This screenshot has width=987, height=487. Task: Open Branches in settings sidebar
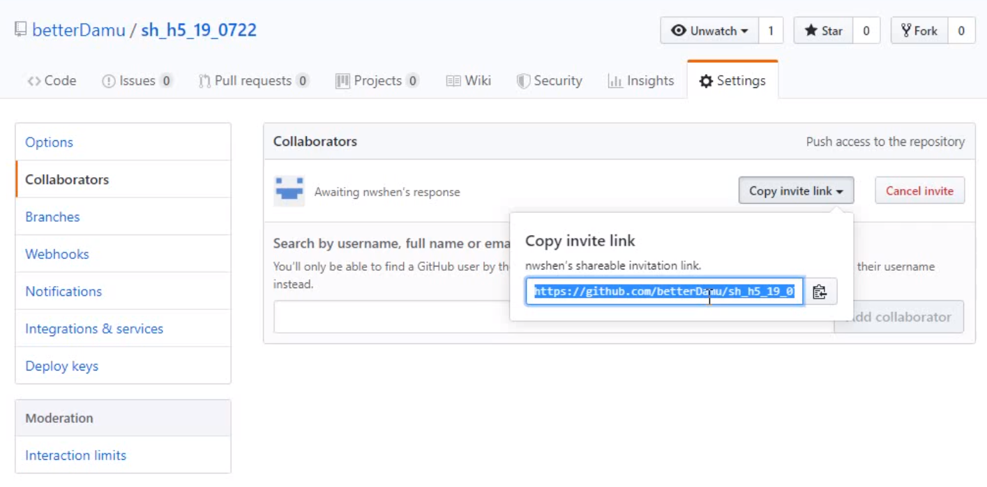point(52,216)
